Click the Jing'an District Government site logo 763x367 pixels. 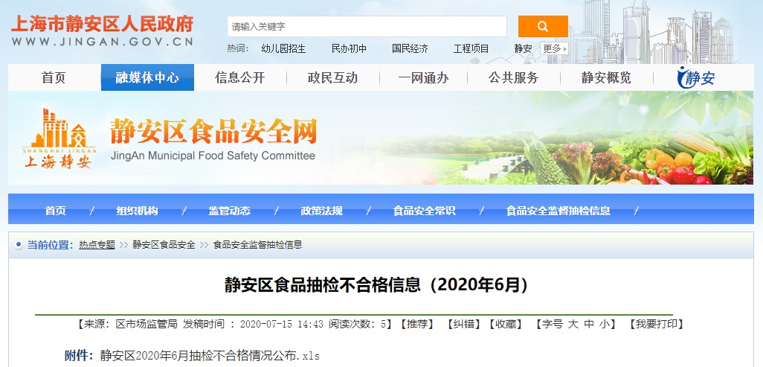point(102,31)
